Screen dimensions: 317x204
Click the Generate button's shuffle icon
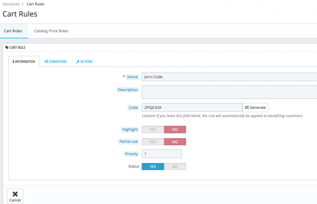pos(247,108)
